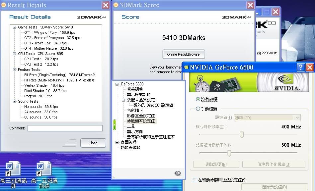
Task: Click the NVIDIA icon in GeForce 6600 title bar
Action: tap(186, 67)
